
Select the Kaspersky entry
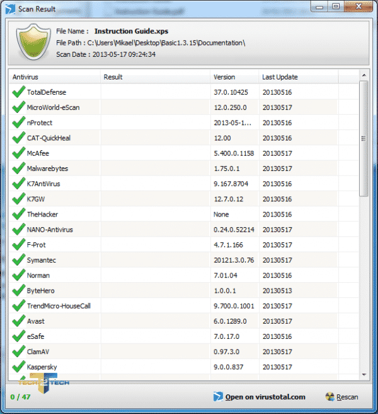(x=42, y=367)
